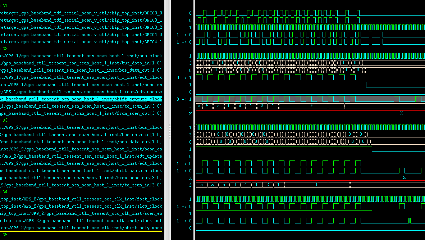Click the GPS_1 from_scan_out red X waveform
This screenshot has height=240, width=425.
(x=401, y=114)
